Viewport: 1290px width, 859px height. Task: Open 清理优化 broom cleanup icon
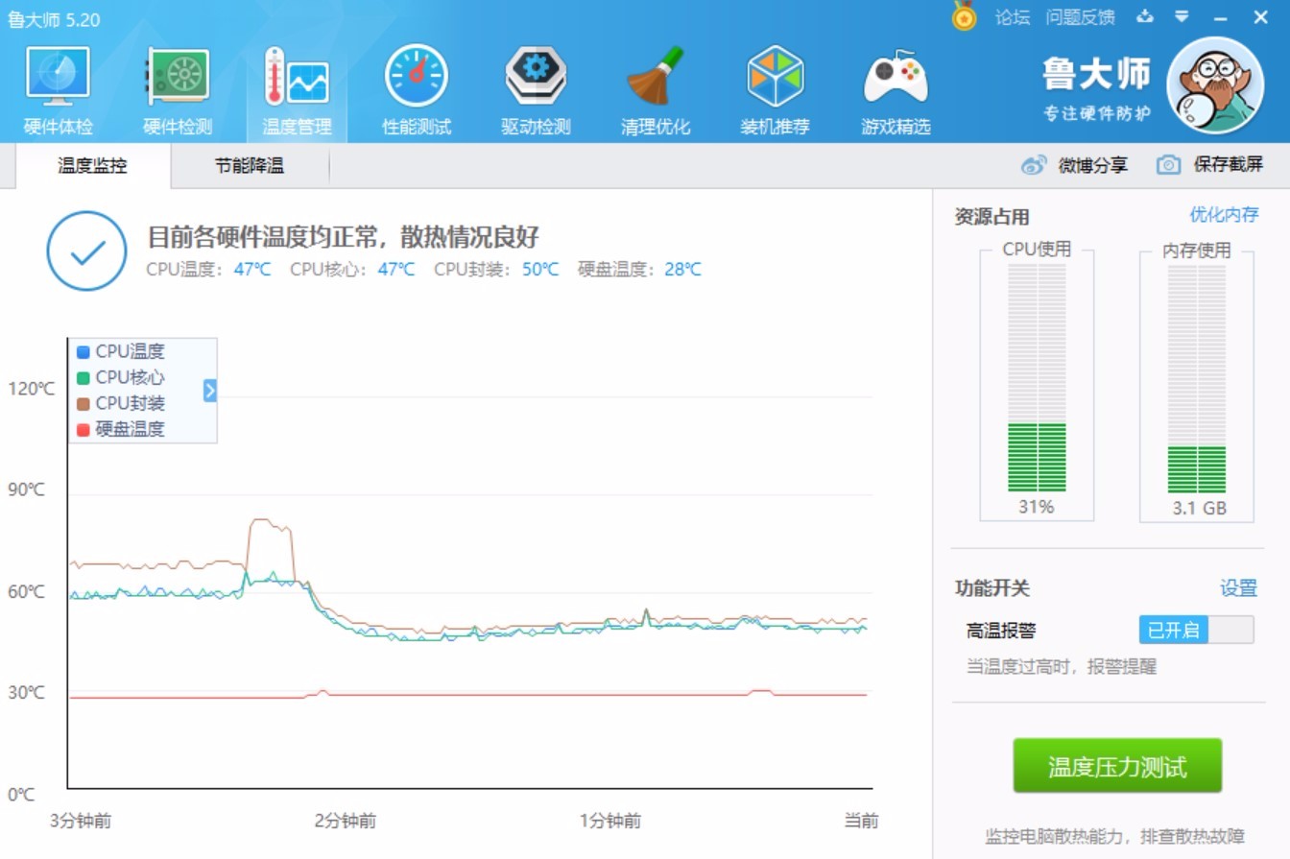[656, 76]
